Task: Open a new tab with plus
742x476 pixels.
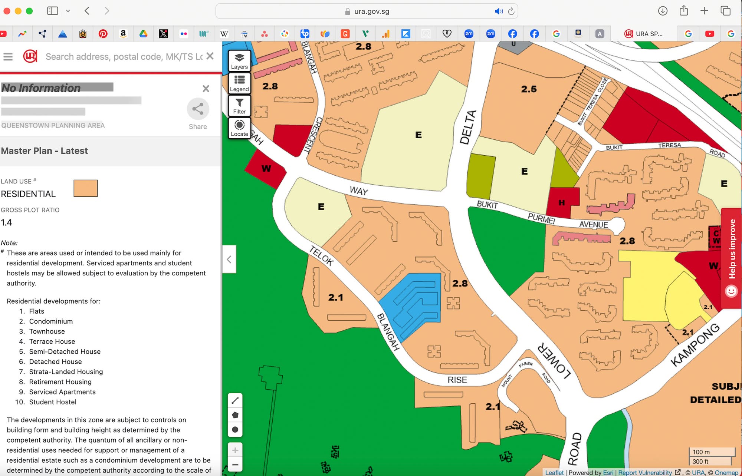Action: tap(704, 11)
